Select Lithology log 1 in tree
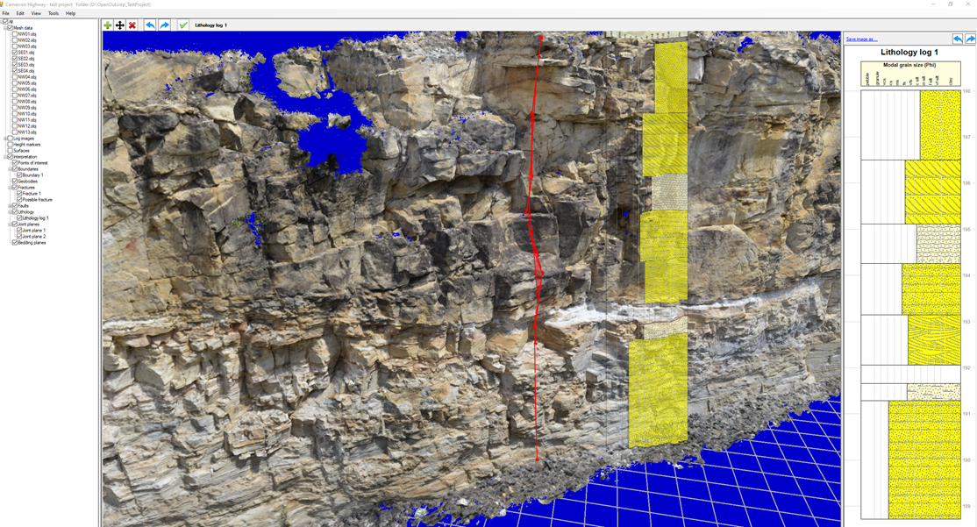The width and height of the screenshot is (977, 527). tap(35, 218)
